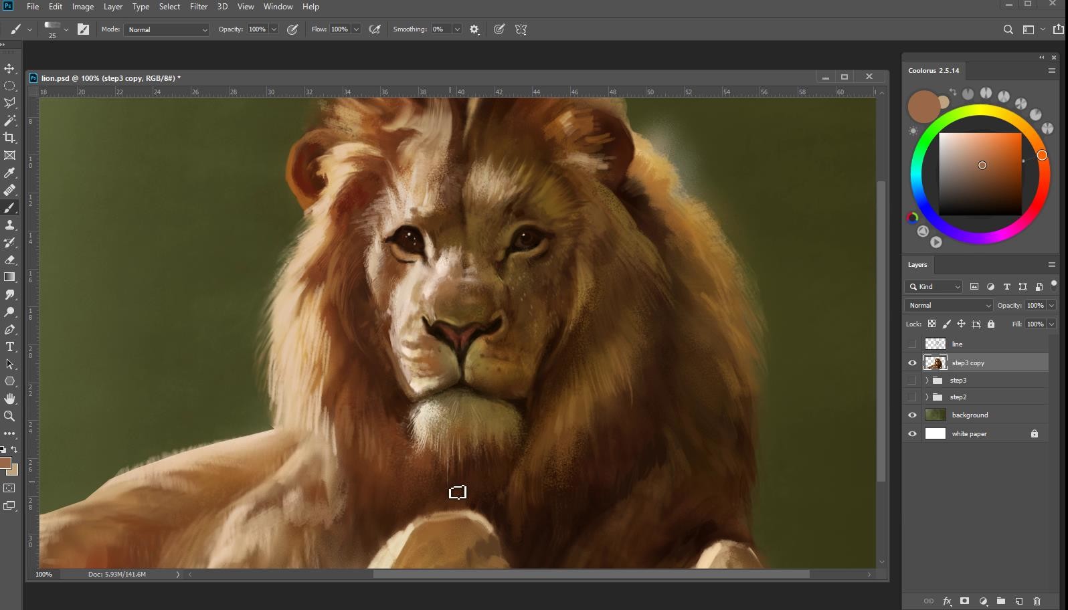The height and width of the screenshot is (610, 1068).
Task: Hide the background layer
Action: coord(912,415)
